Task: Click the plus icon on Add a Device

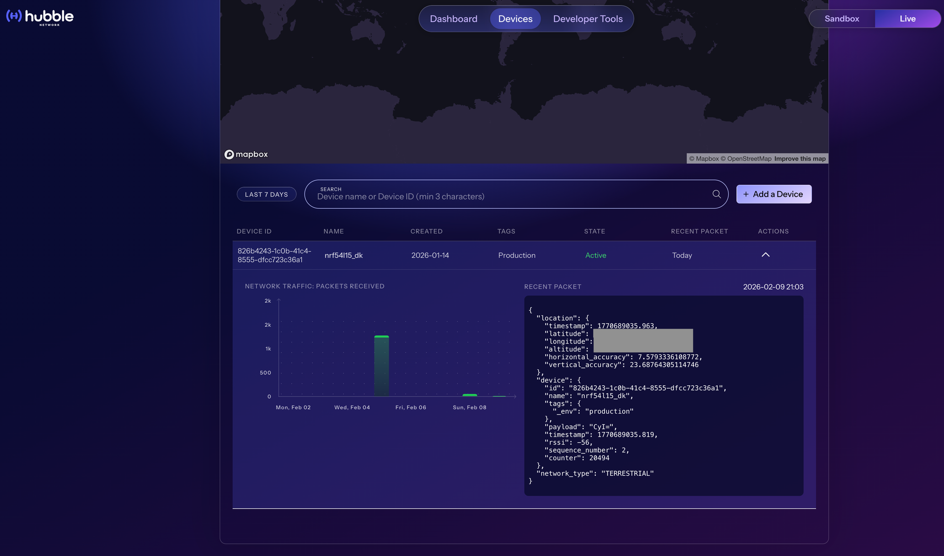Action: (746, 194)
